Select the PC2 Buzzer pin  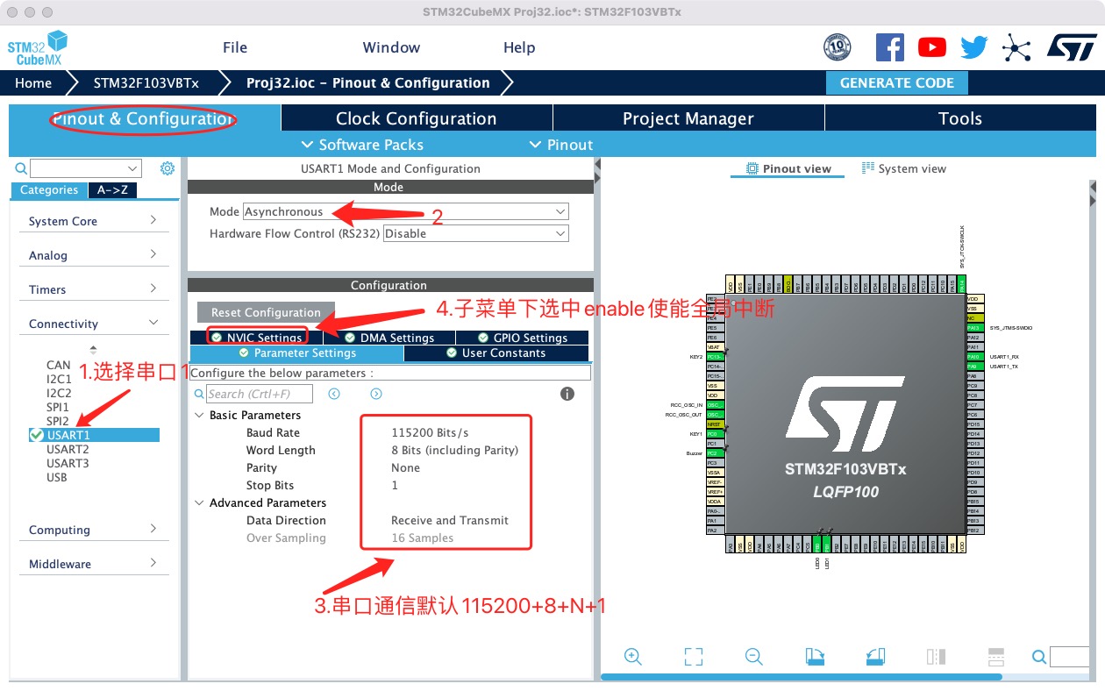[714, 453]
